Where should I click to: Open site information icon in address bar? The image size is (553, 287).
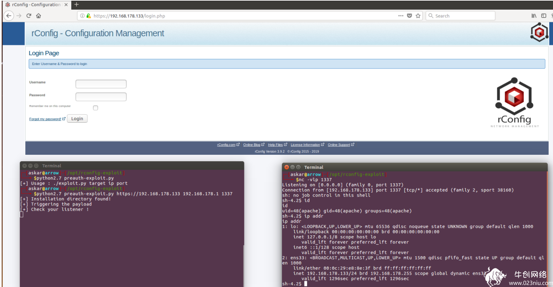(82, 16)
